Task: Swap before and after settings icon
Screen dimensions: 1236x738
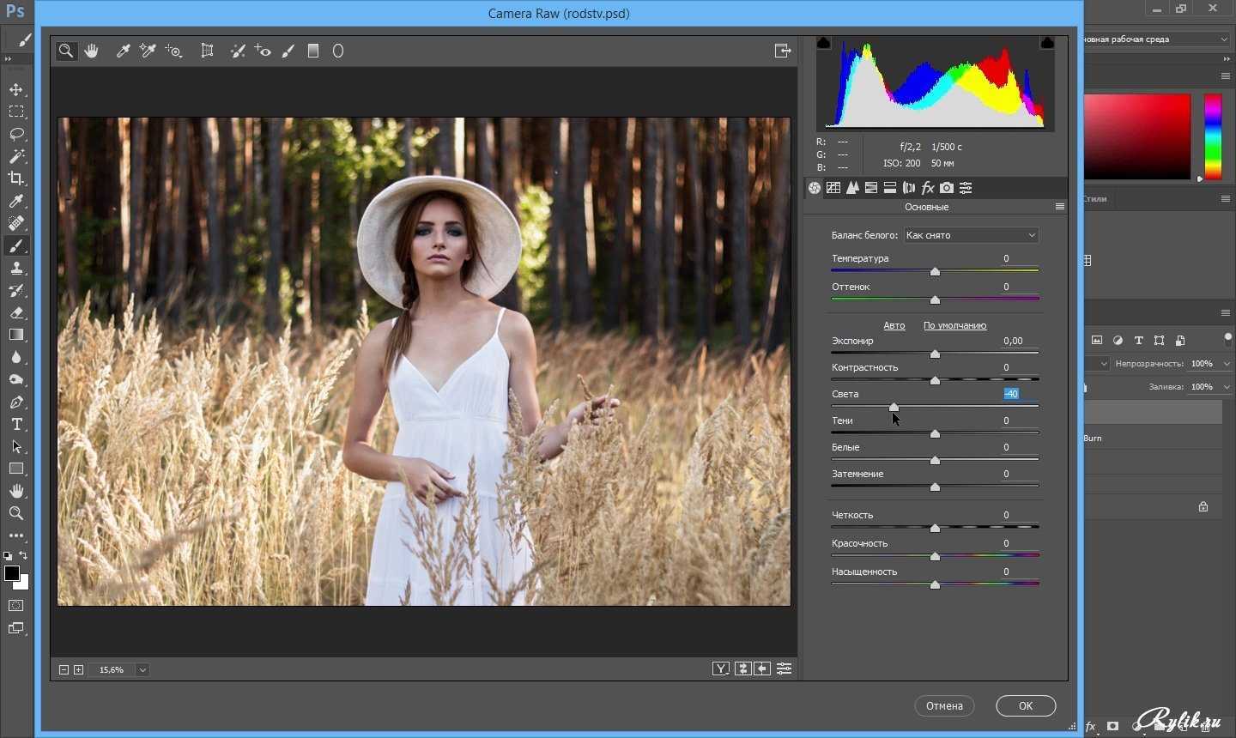Action: point(742,668)
